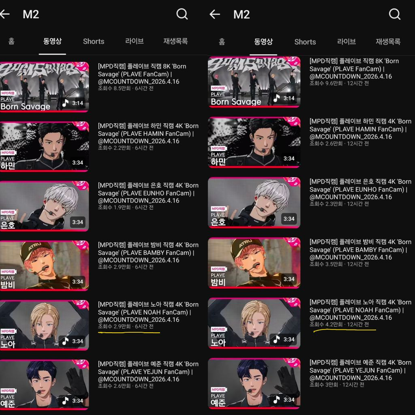Screen dimensions: 415x415
Task: Click the '조회수 1.9만회 · 6시간 전' text
Action: [126, 207]
